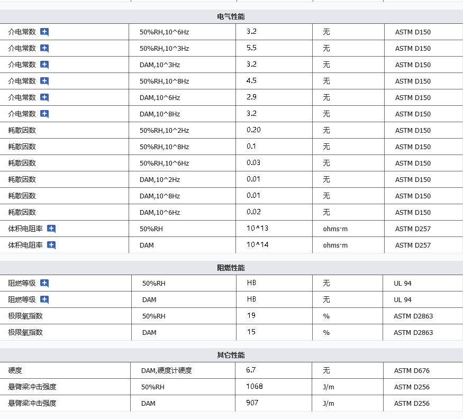Click the 硬度 value 6.7
Image resolution: width=463 pixels, height=419 pixels.
coord(251,370)
